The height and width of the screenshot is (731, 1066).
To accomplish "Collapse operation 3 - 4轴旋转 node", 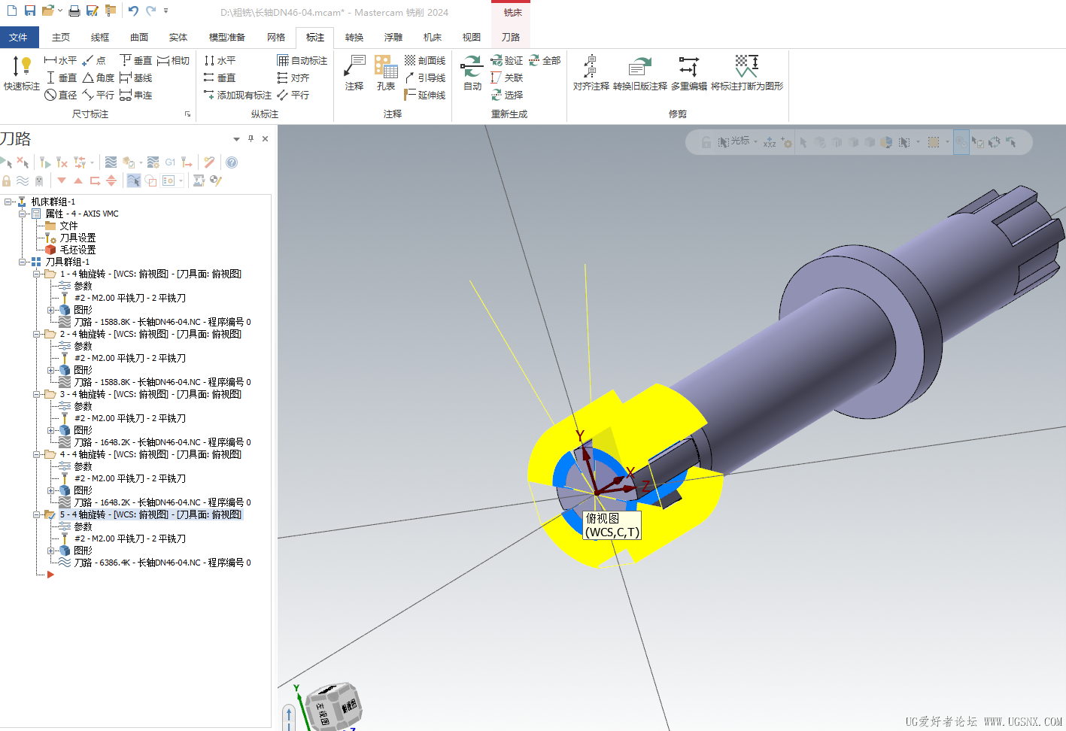I will point(36,394).
